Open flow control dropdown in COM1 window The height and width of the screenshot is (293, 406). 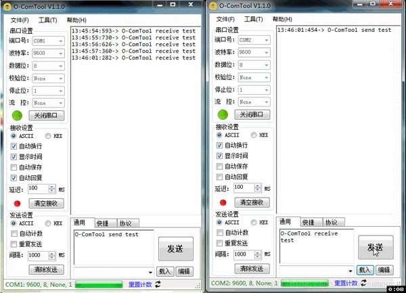[x=49, y=103]
